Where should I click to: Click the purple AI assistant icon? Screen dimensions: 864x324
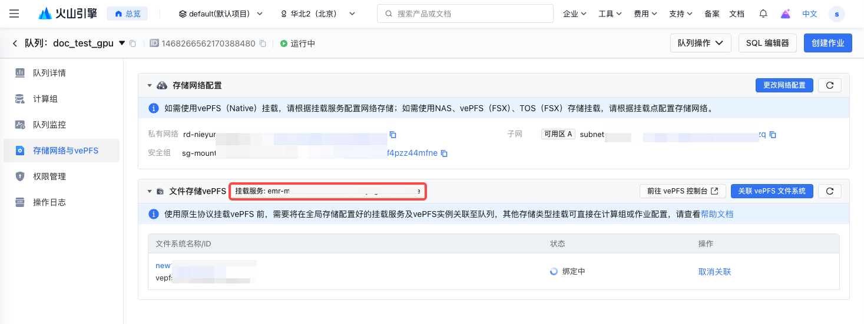786,14
